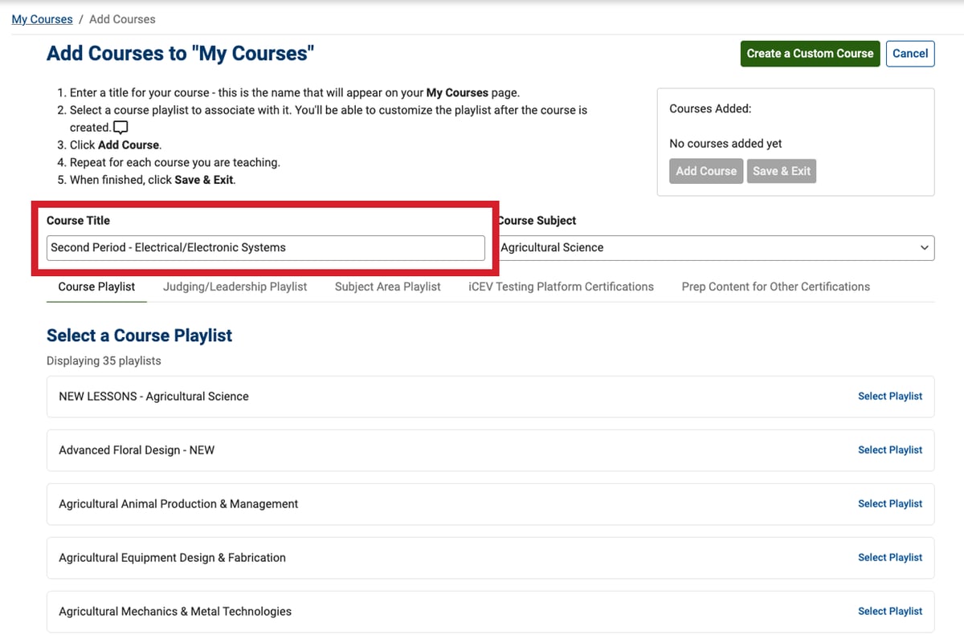Viewport: 964px width, 643px height.
Task: Click the grayed Add Course button
Action: point(705,171)
